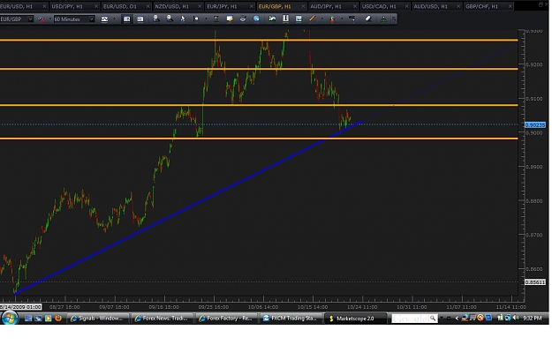Close the GBP/CHF, H1 tab
552x345 pixels.
tap(510, 7)
